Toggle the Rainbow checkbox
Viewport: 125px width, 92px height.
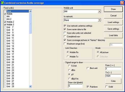click(x=88, y=87)
